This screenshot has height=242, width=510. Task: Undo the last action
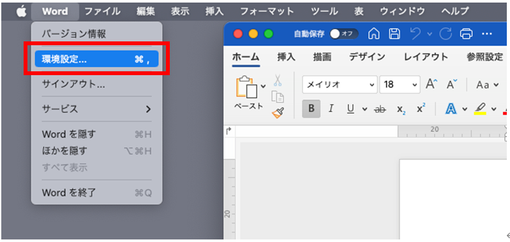point(416,34)
